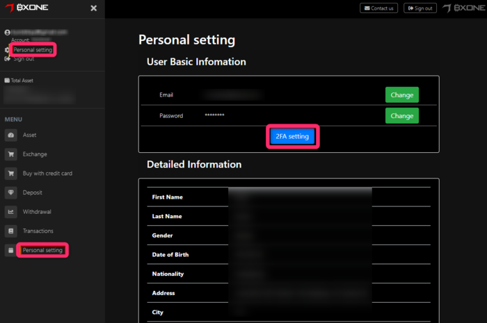Screen dimensions: 487x323
Task: Click the Deposit icon in sidebar
Action: (x=11, y=192)
